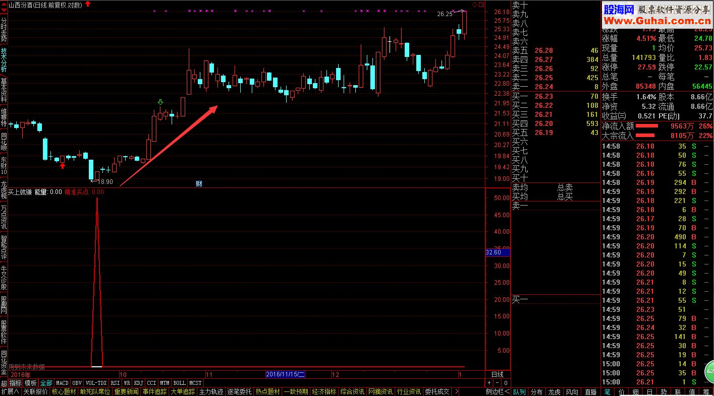Click the 财 marker on chart
This screenshot has height=396, width=714.
point(199,184)
